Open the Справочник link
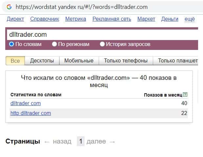The width and height of the screenshot is (203, 157). coord(45,19)
